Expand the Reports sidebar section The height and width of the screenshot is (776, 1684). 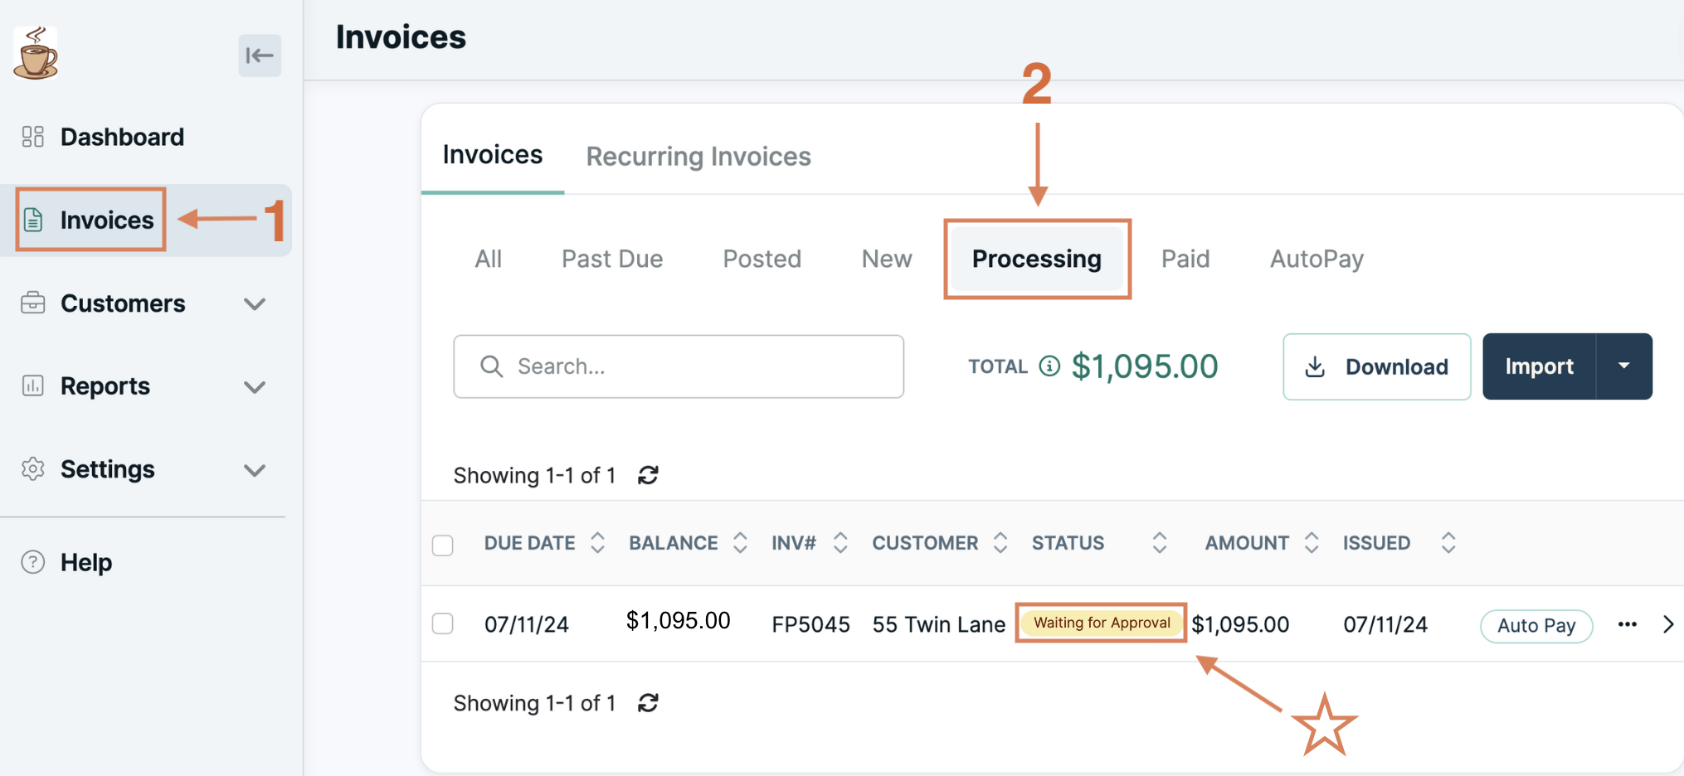[255, 387]
